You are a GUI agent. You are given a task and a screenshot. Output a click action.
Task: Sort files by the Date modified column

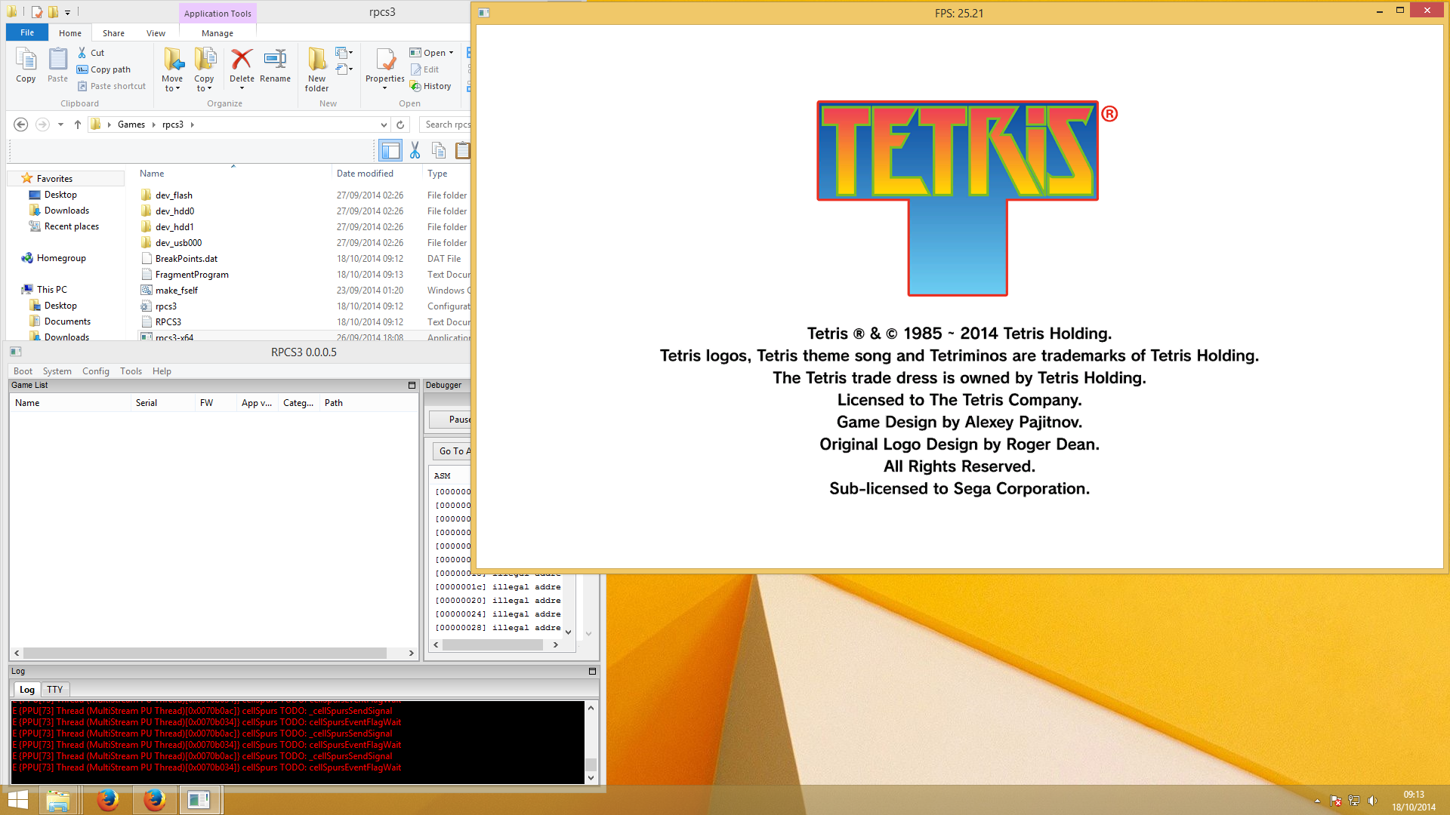pos(365,174)
